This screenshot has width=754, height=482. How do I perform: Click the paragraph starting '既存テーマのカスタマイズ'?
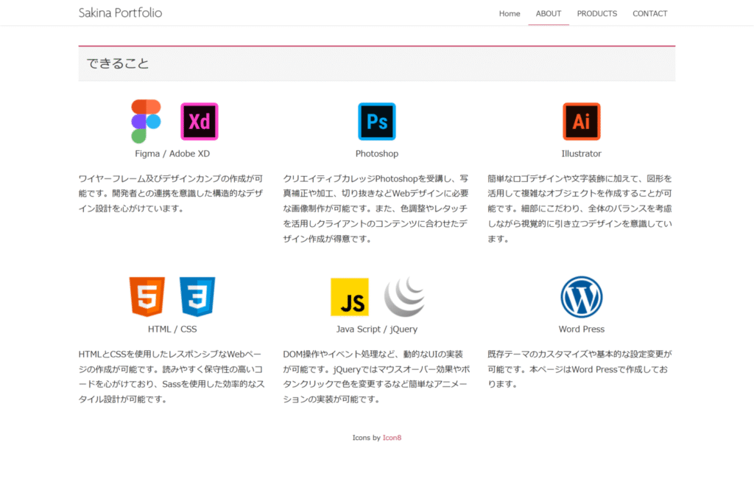pos(580,369)
